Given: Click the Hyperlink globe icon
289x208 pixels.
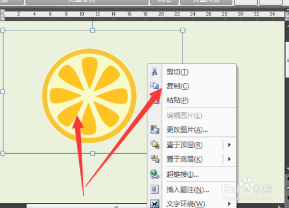Looking at the screenshot, I should point(155,174).
